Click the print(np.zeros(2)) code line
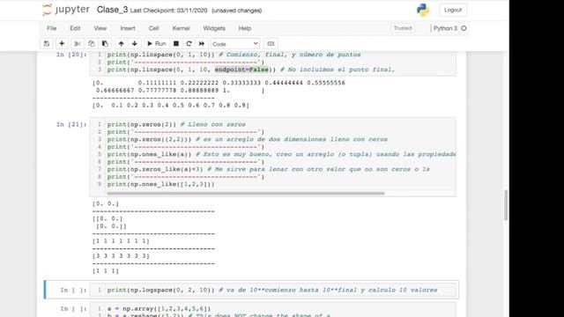564x317 pixels. point(176,124)
